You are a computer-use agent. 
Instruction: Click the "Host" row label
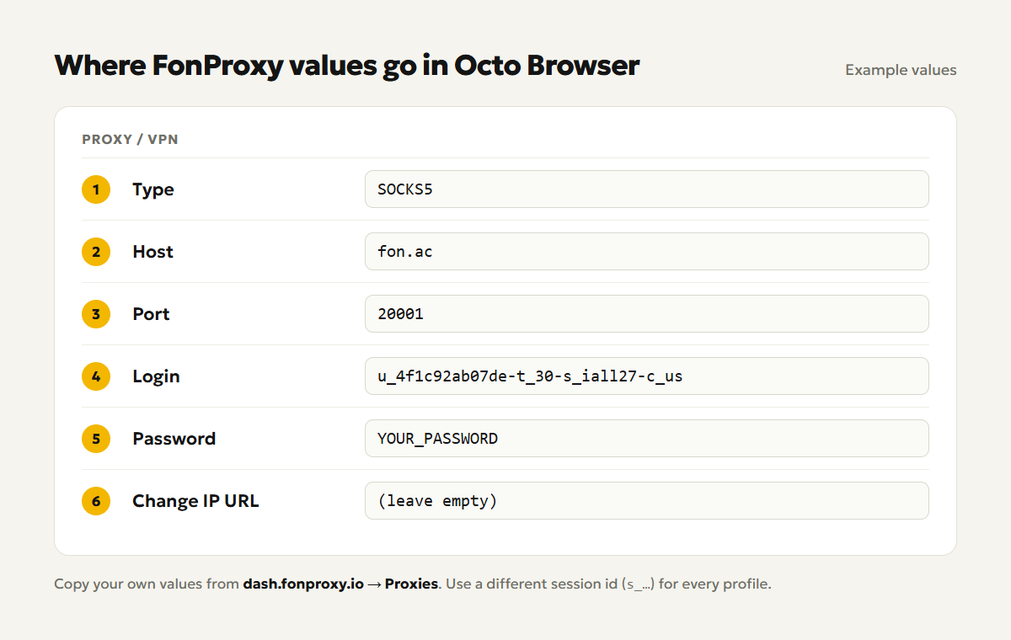pos(152,252)
